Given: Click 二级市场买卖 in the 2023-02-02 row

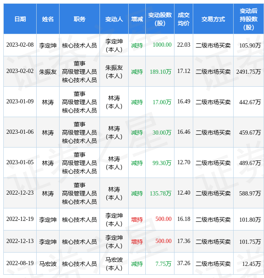Looking at the screenshot, I should tap(213, 72).
